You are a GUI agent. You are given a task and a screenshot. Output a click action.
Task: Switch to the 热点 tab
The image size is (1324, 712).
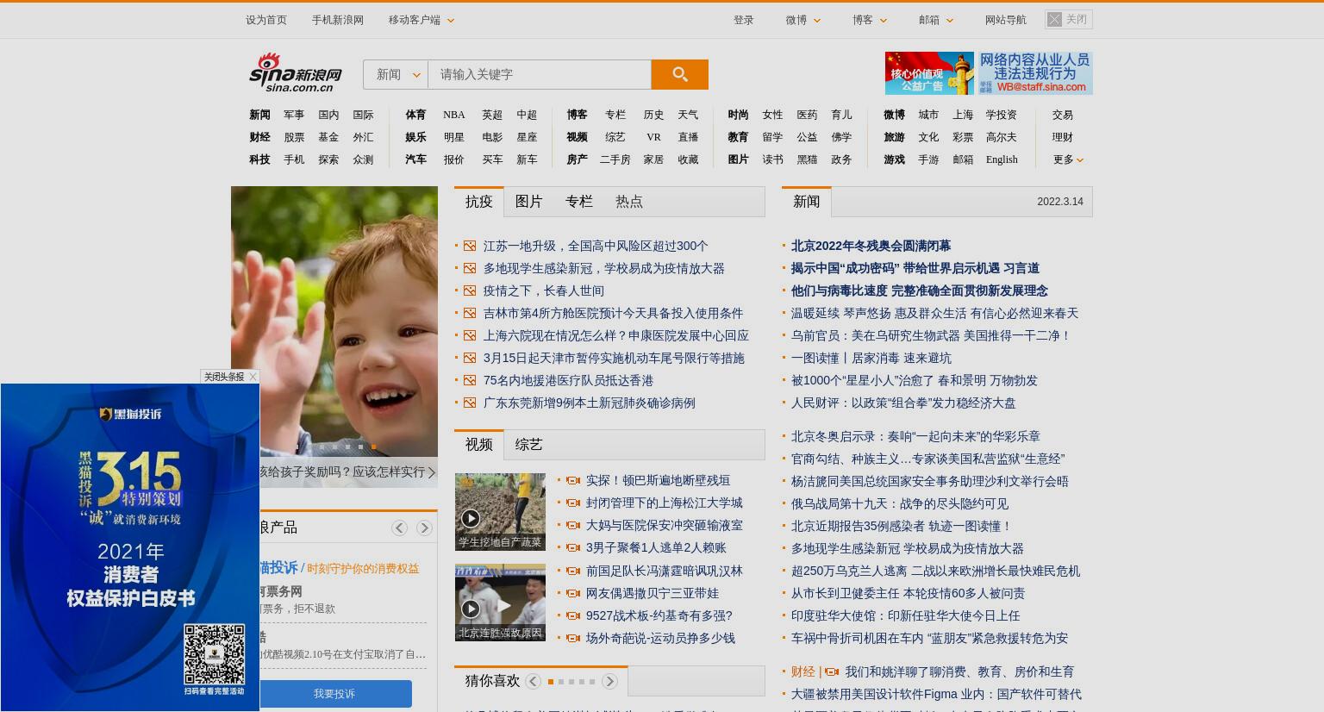(x=629, y=202)
